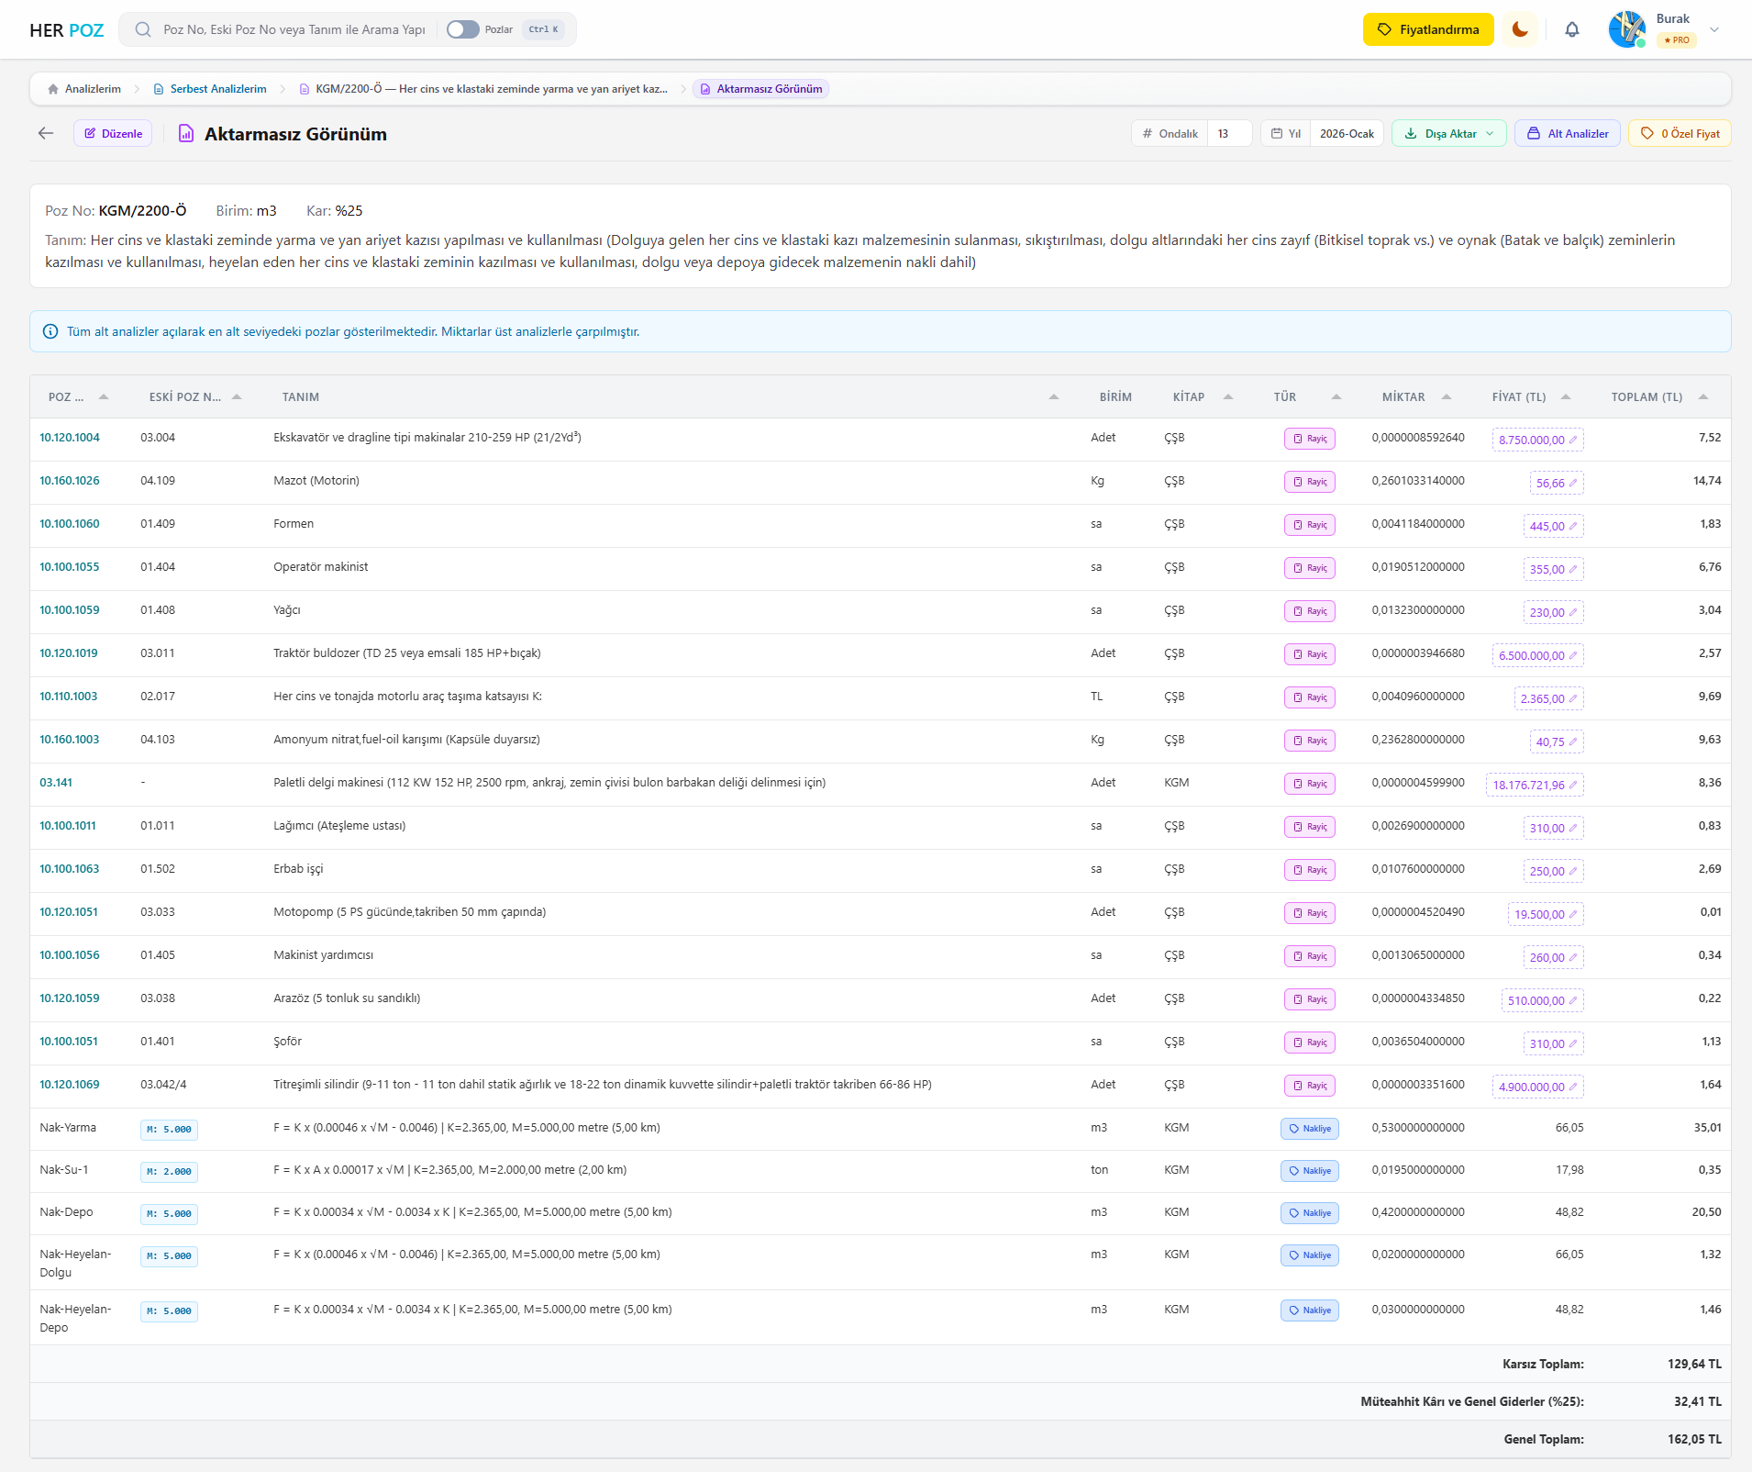
Task: Open Analizlerim breadcrumb item
Action: [93, 89]
